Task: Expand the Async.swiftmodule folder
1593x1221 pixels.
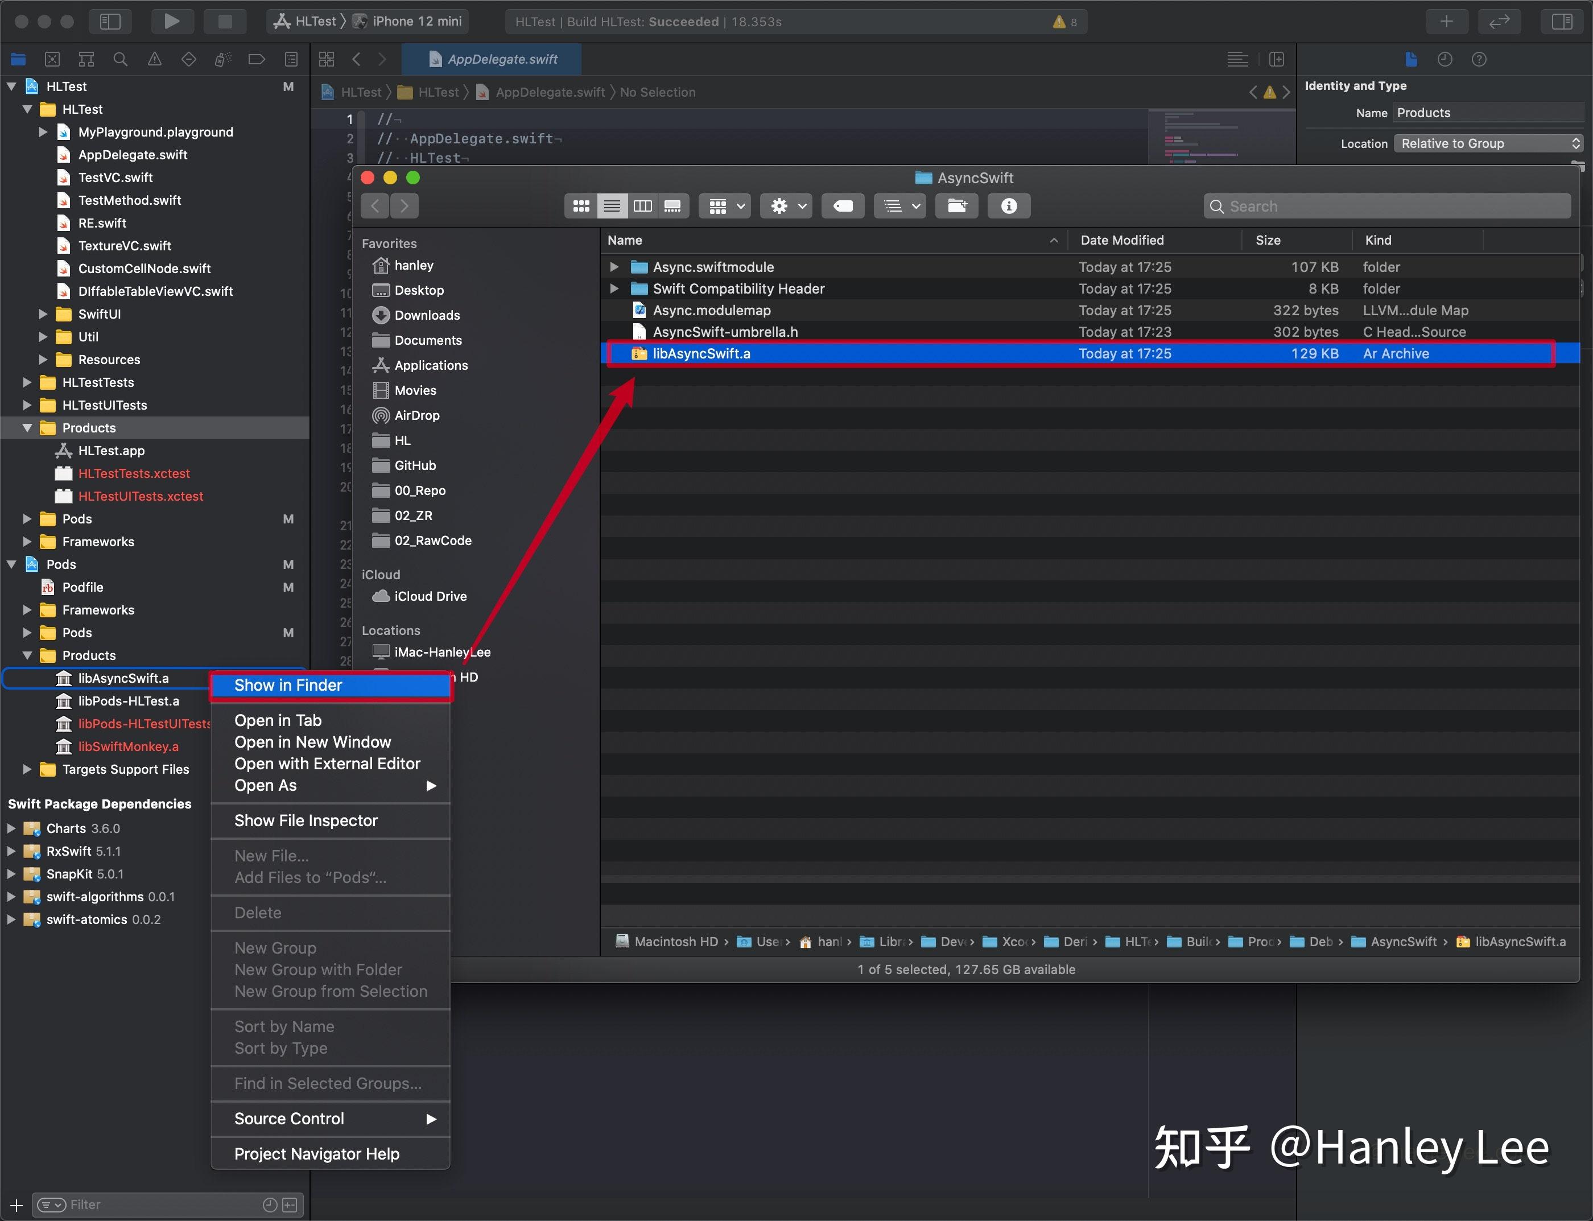Action: click(614, 267)
